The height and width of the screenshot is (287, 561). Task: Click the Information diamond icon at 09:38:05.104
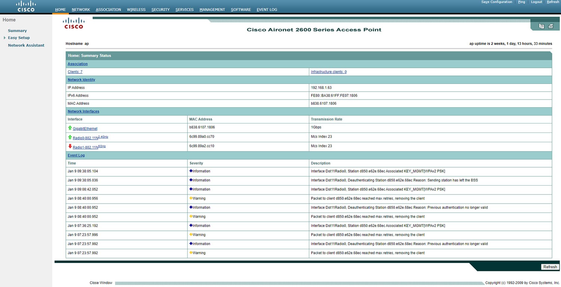191,171
